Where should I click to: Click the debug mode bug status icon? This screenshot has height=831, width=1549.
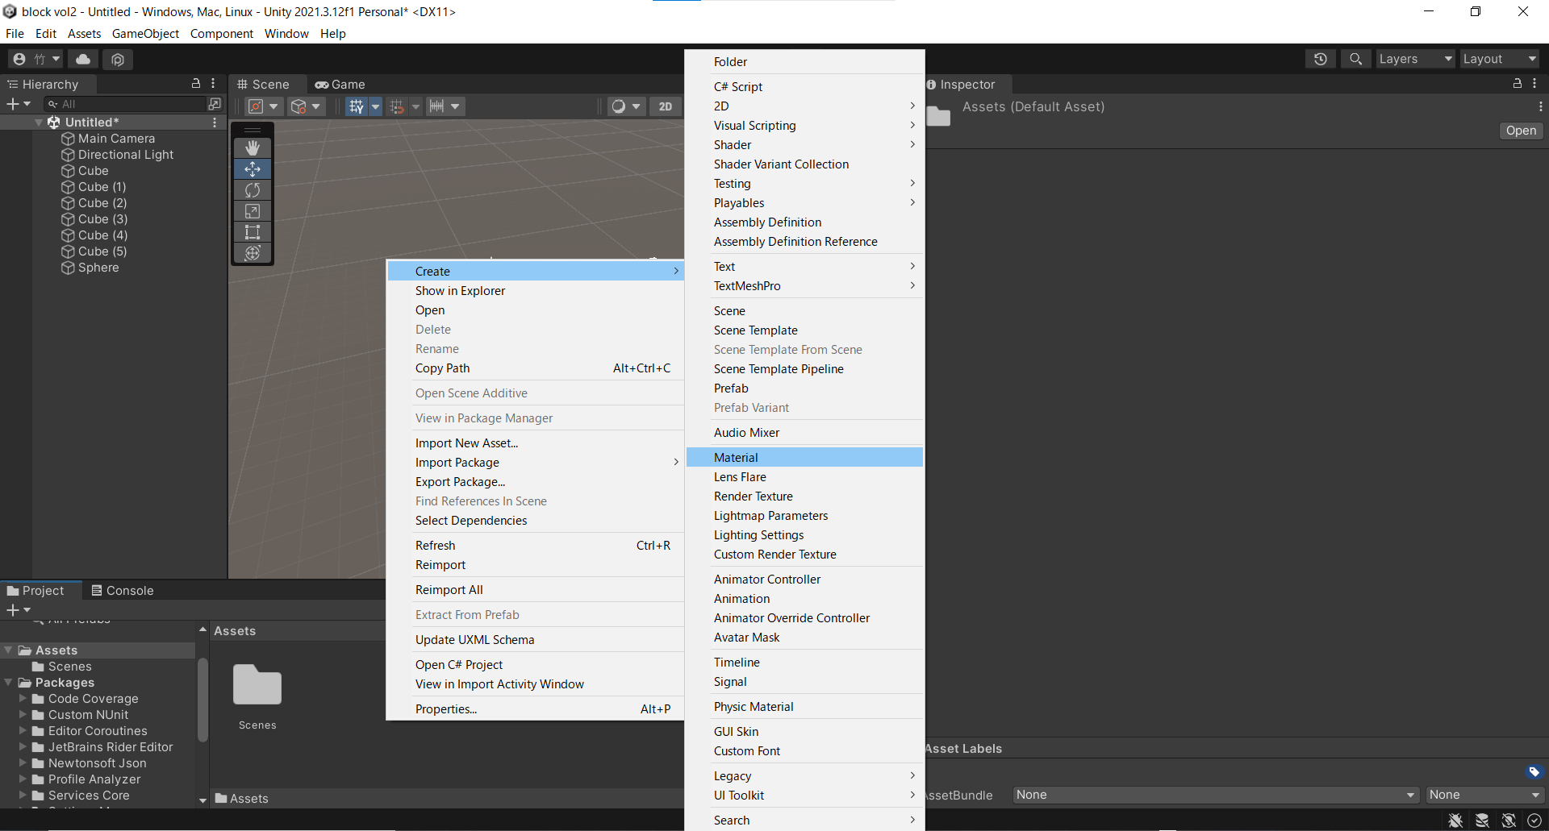[1455, 821]
